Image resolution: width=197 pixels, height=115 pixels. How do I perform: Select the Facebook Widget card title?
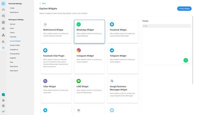[118, 30]
